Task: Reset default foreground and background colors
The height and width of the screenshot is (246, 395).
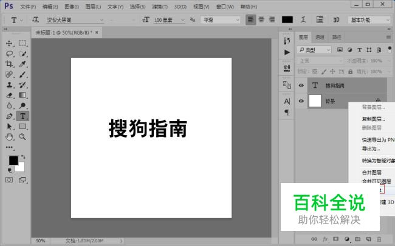Action: [10, 171]
